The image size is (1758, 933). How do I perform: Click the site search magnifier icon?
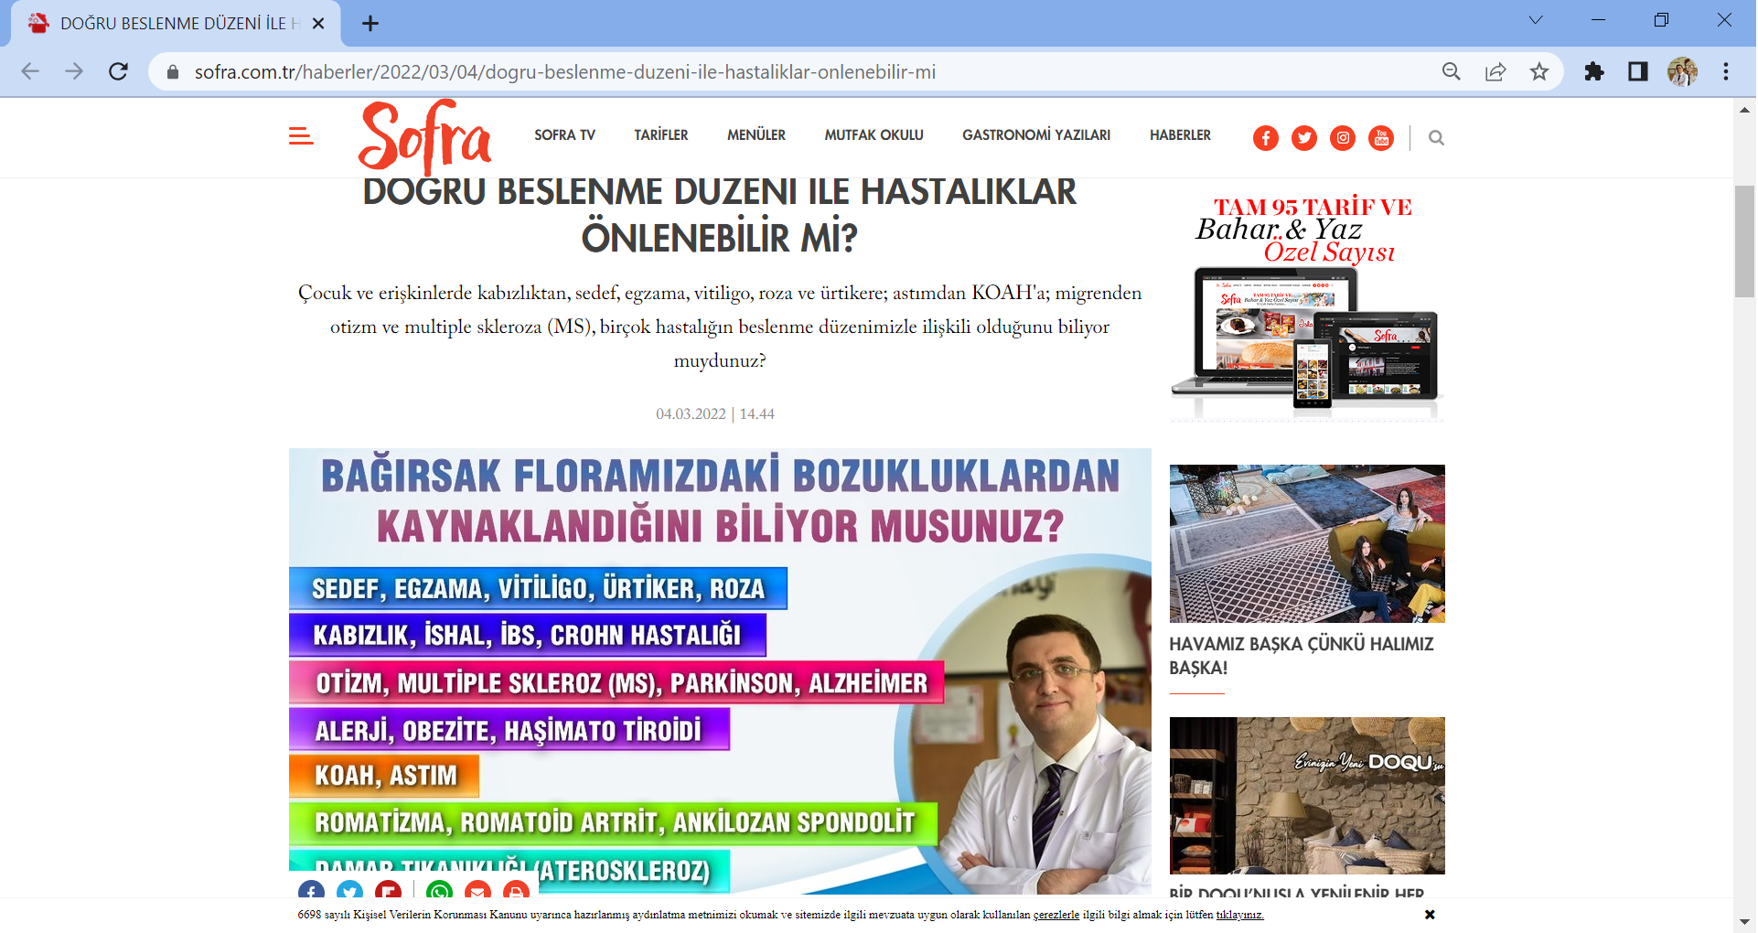pyautogui.click(x=1436, y=138)
